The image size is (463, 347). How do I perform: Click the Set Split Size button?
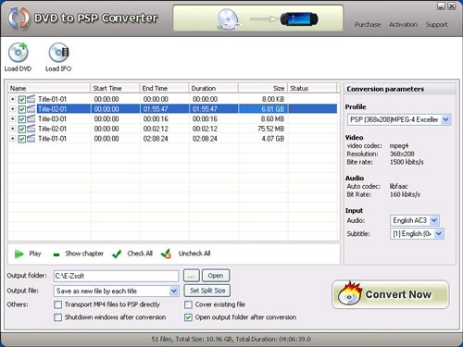coord(207,291)
